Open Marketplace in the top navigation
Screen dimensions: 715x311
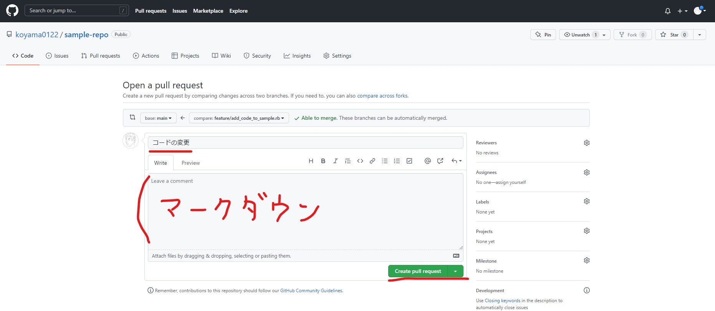[x=208, y=11]
